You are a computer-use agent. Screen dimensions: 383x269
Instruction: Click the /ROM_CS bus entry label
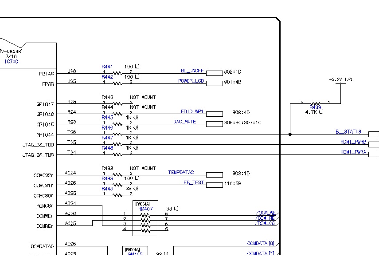point(265,223)
